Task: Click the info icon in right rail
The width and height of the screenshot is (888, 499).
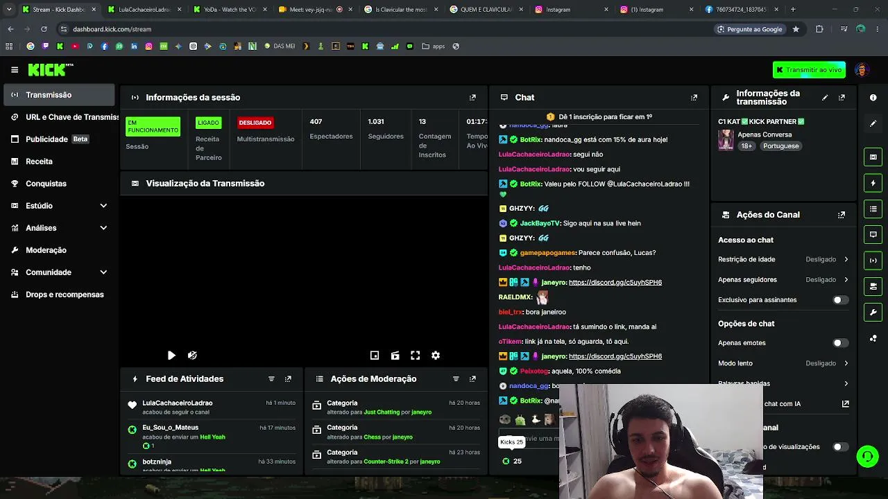Action: pos(873,98)
